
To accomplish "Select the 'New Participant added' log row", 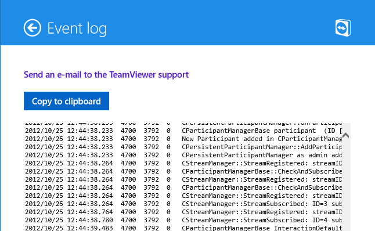I will click(x=183, y=139).
